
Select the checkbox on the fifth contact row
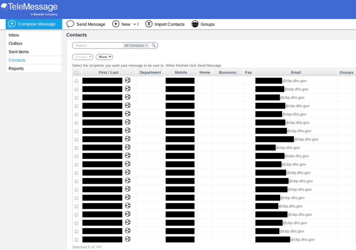tap(76, 114)
